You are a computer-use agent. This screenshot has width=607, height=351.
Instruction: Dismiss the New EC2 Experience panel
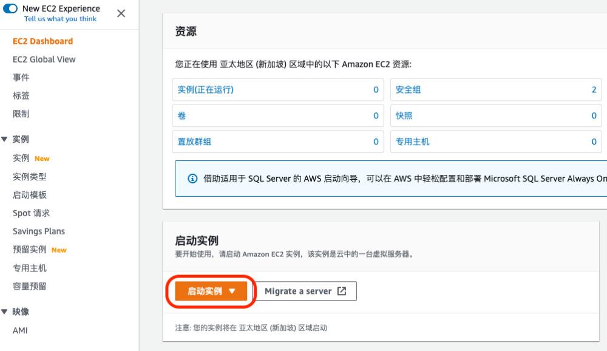(122, 13)
